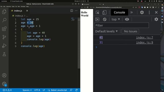The height and width of the screenshot is (92, 164).
Task: Activate the inspect element picker in DevTools
Action: click(x=97, y=13)
